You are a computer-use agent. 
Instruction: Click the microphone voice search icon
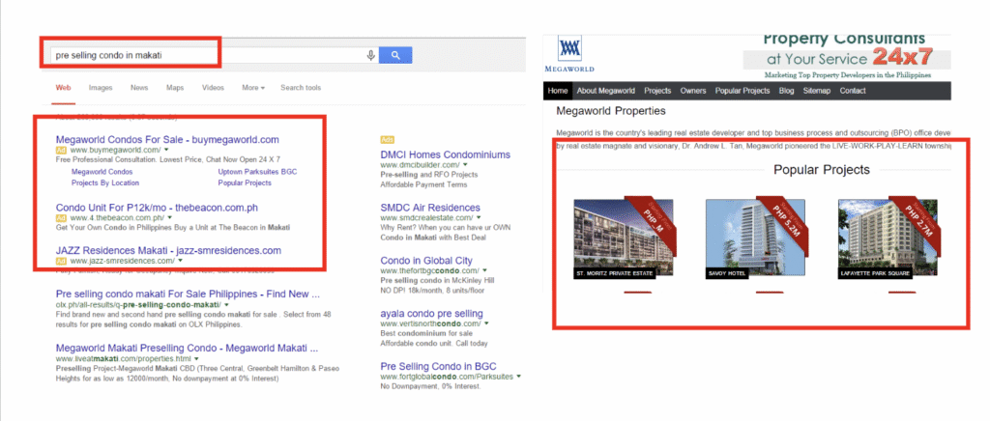point(371,55)
